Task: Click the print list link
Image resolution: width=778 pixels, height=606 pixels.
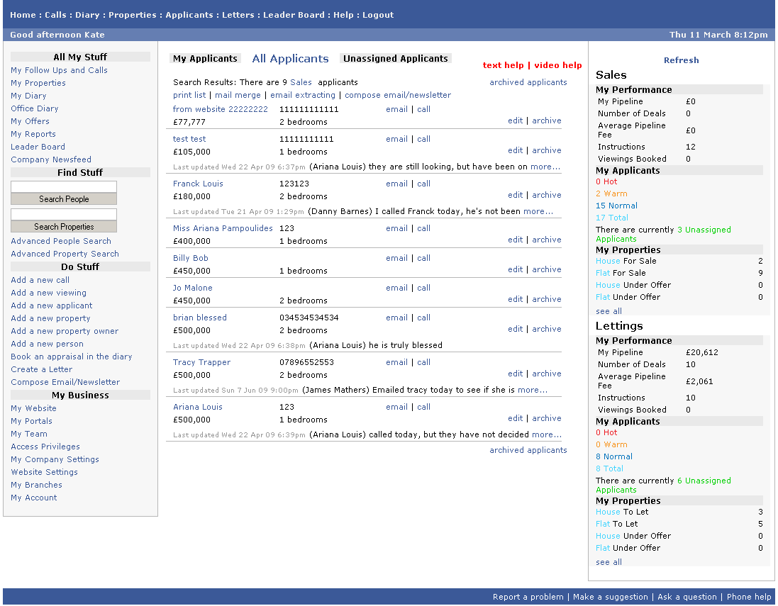Action: pos(189,95)
